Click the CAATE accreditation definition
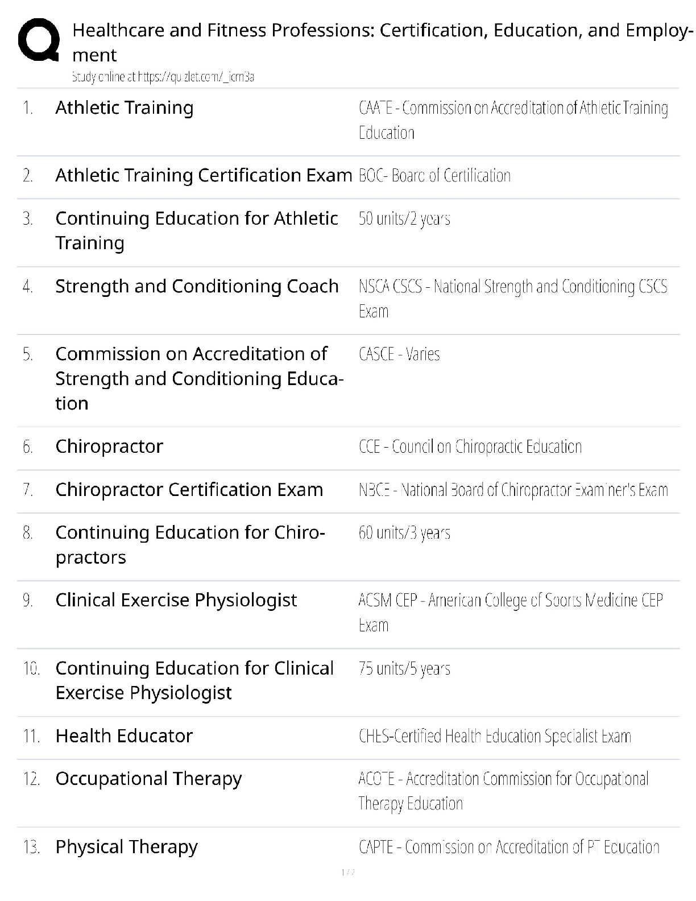 tap(513, 120)
